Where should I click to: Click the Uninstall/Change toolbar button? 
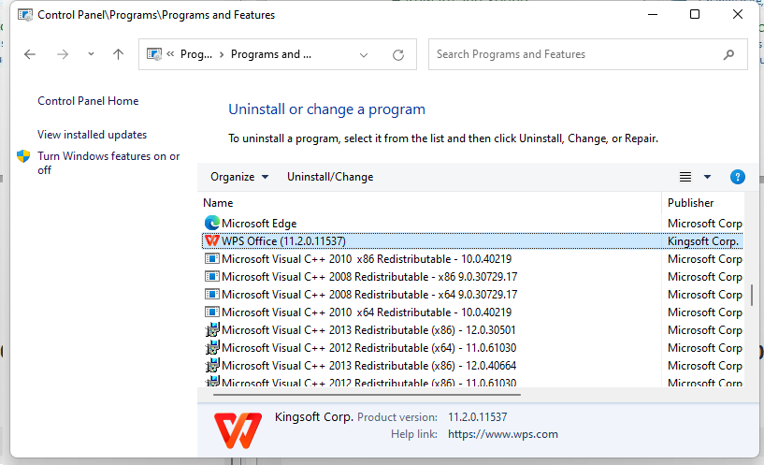coord(330,177)
